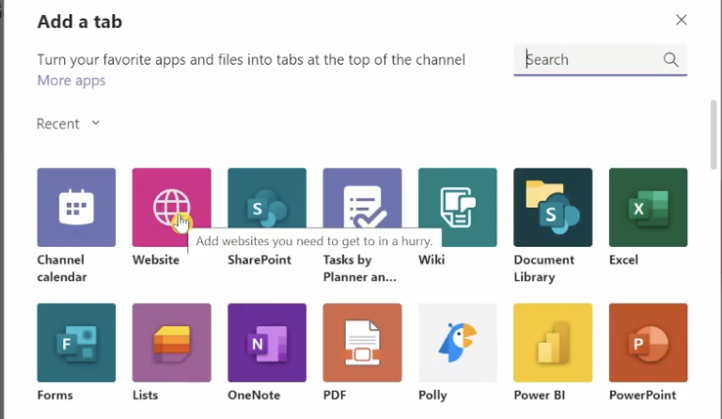The height and width of the screenshot is (419, 722).
Task: Click the "OneNote" label text
Action: [254, 396]
